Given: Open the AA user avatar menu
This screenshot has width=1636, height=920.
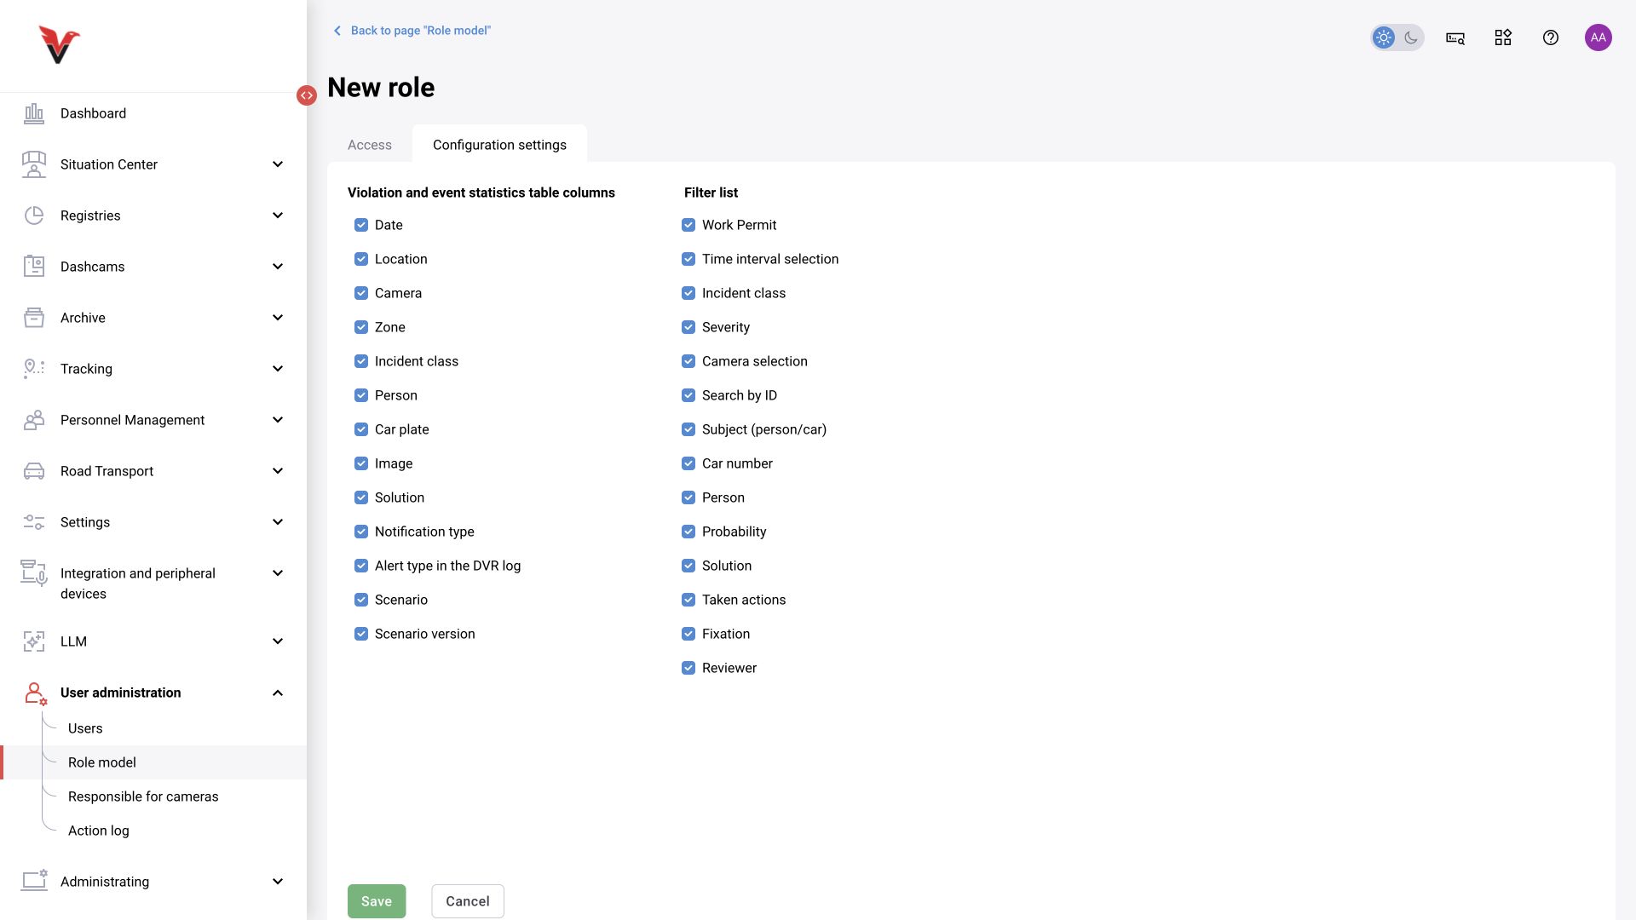Looking at the screenshot, I should pos(1599,37).
